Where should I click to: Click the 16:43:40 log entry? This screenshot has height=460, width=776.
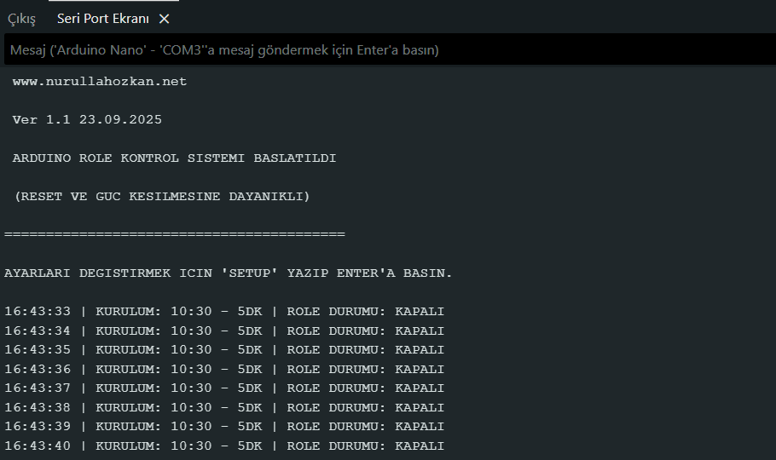point(224,446)
